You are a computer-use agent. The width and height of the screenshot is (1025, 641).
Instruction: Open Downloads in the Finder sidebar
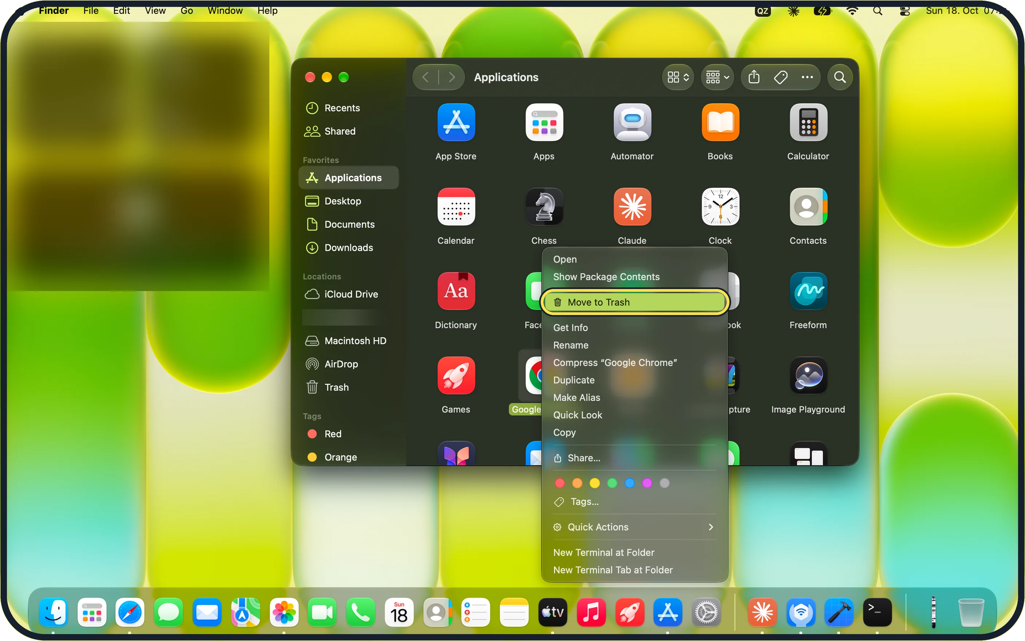[348, 248]
